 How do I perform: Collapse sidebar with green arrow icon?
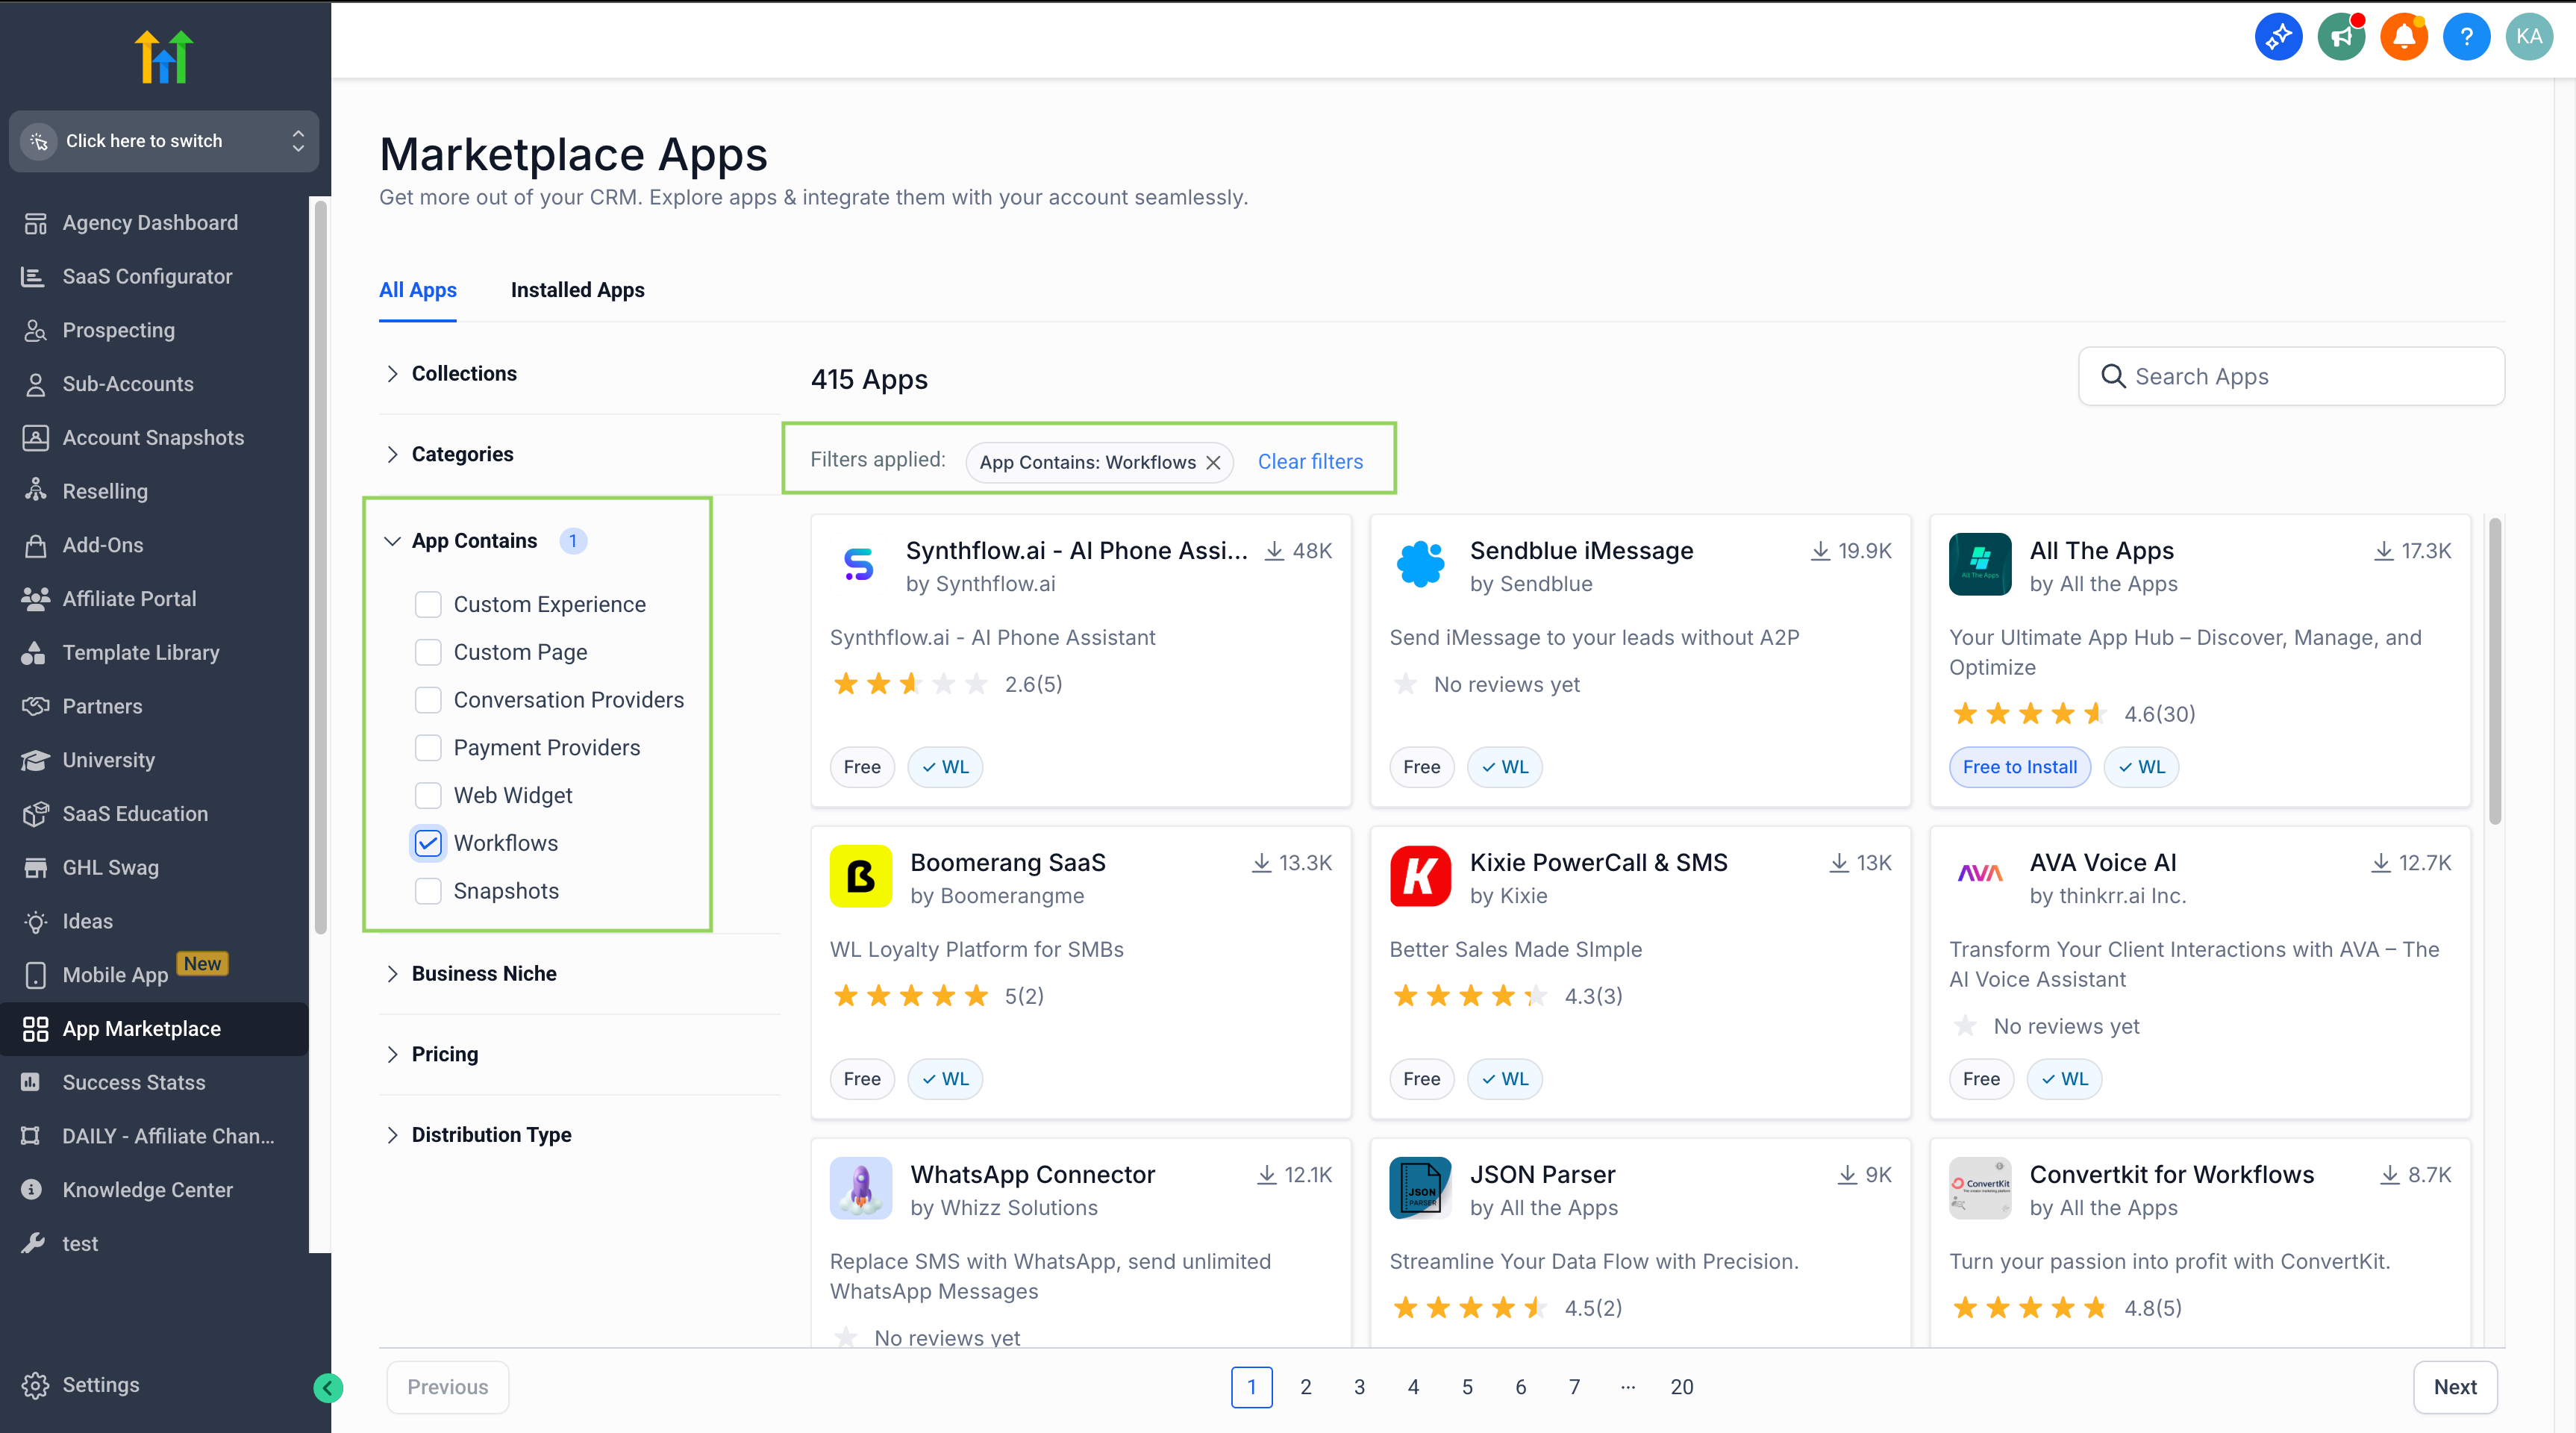[328, 1387]
